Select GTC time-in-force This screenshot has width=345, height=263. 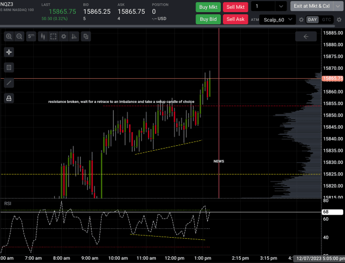coord(326,20)
